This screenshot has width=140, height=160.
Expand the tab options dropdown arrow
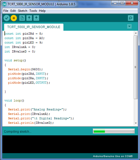pyautogui.click(x=129, y=26)
